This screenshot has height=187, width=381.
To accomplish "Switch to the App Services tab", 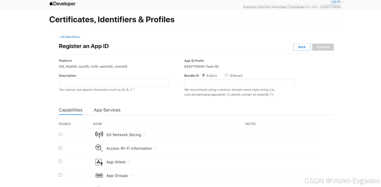I will pos(107,110).
